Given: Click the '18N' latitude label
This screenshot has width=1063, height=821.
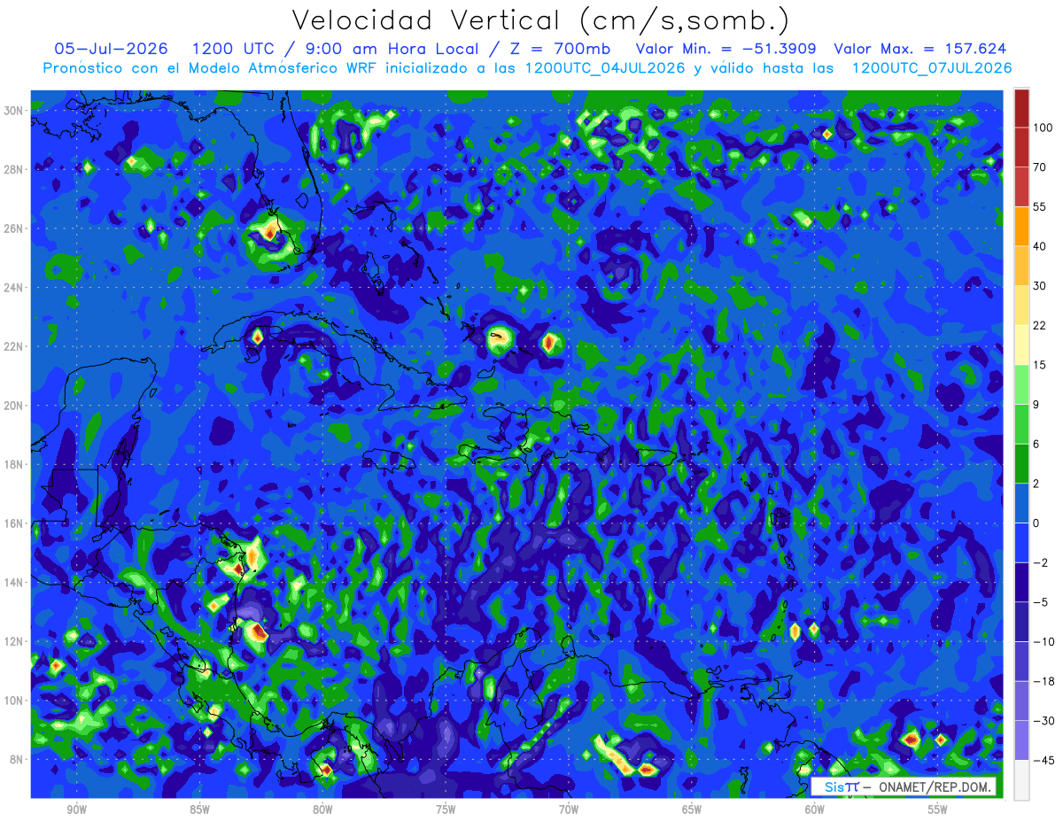Looking at the screenshot, I should [15, 464].
